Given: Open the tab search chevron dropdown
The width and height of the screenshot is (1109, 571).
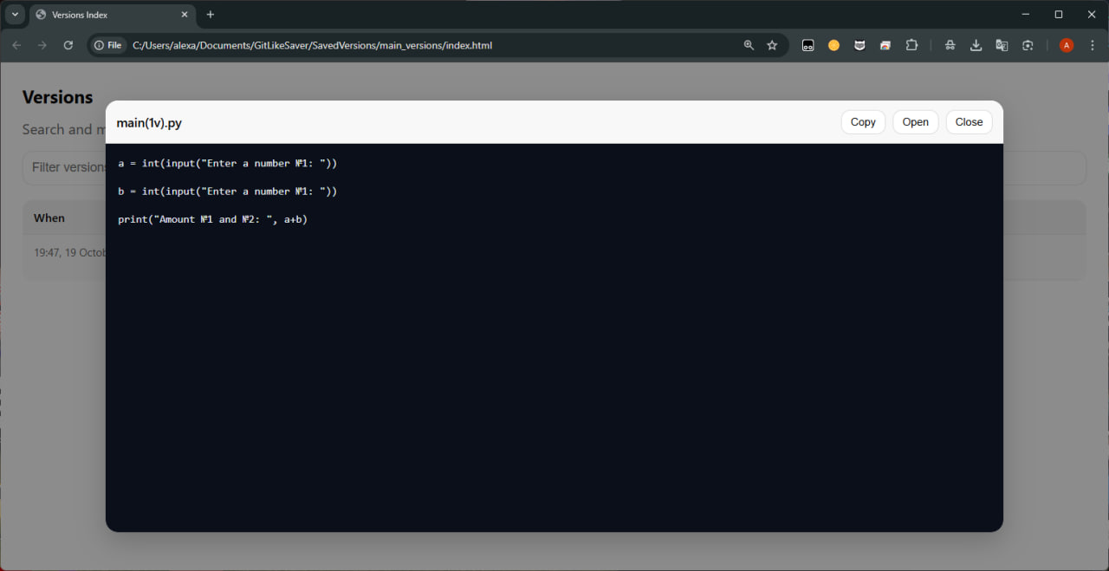Looking at the screenshot, I should [14, 15].
